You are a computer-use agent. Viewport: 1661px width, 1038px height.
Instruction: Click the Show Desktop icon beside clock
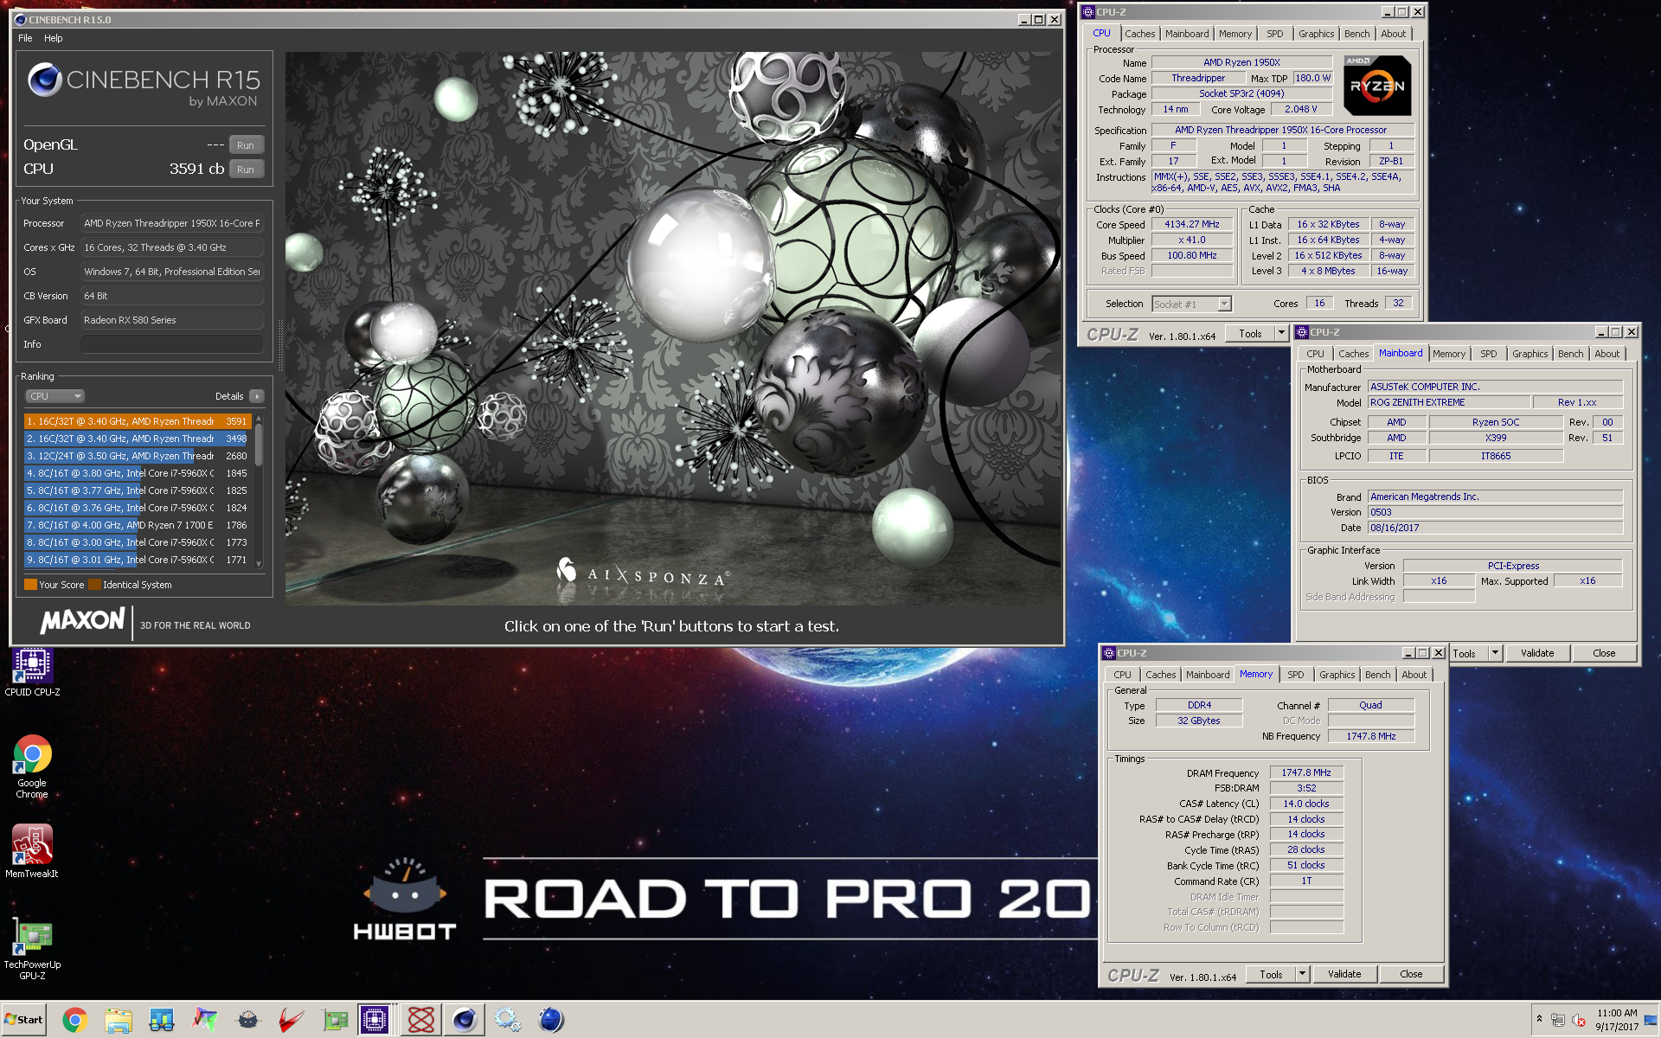[x=1651, y=1021]
